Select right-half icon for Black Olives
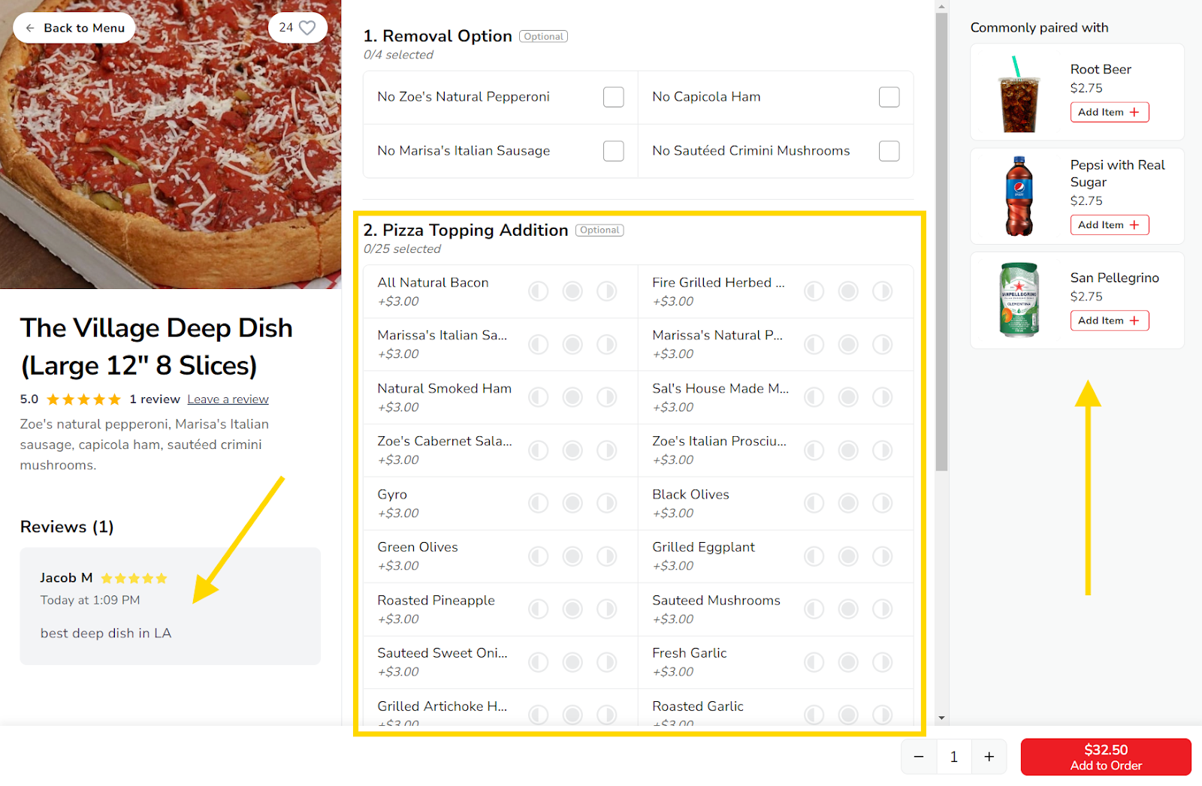 [x=882, y=503]
